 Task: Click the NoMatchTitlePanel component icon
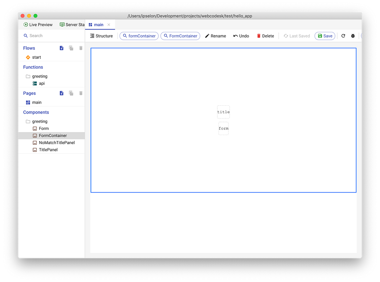point(35,143)
